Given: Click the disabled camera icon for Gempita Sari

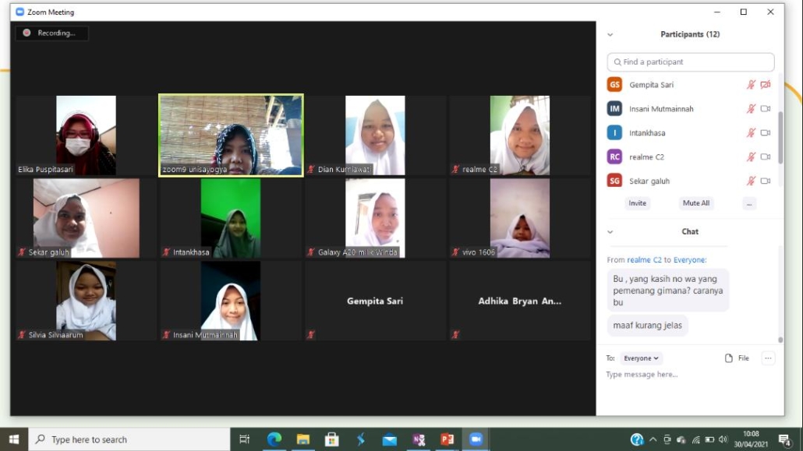Looking at the screenshot, I should (x=766, y=85).
